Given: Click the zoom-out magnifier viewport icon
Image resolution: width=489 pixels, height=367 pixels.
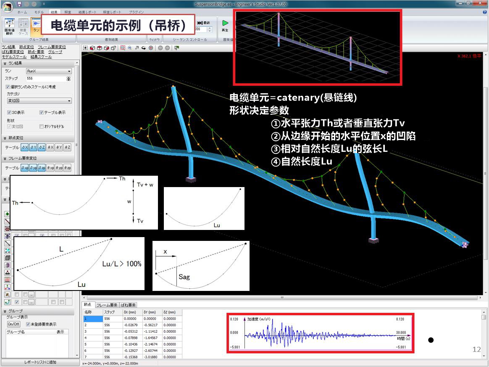Looking at the screenshot, I should (x=130, y=48).
